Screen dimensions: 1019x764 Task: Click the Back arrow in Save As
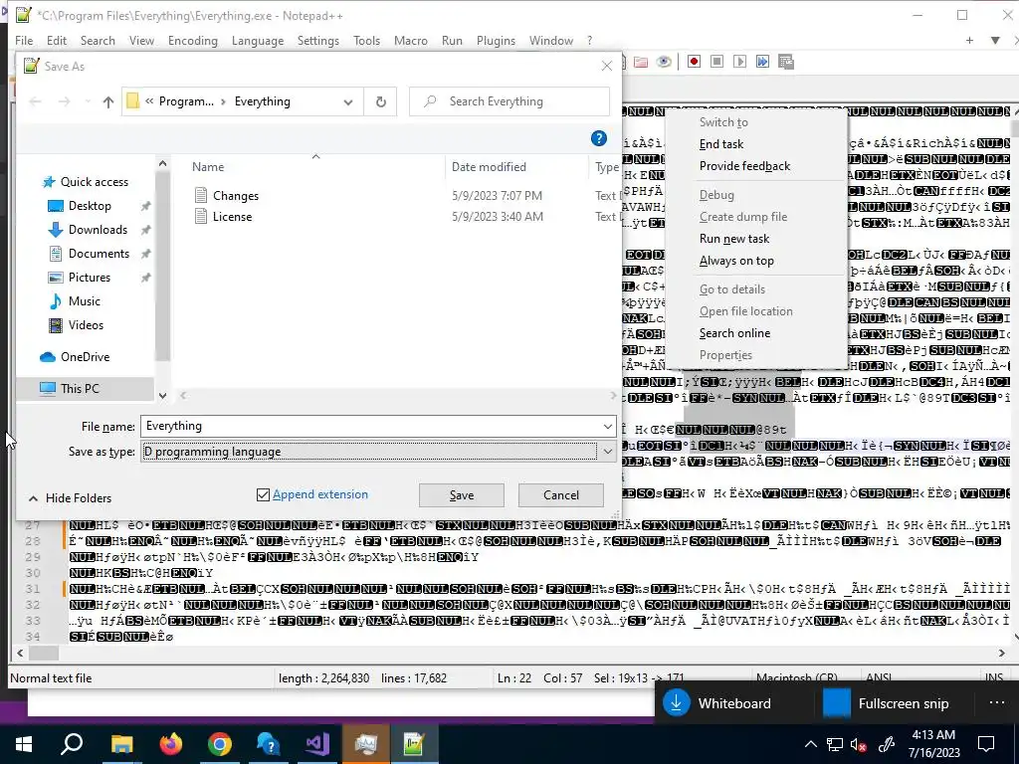pos(36,102)
